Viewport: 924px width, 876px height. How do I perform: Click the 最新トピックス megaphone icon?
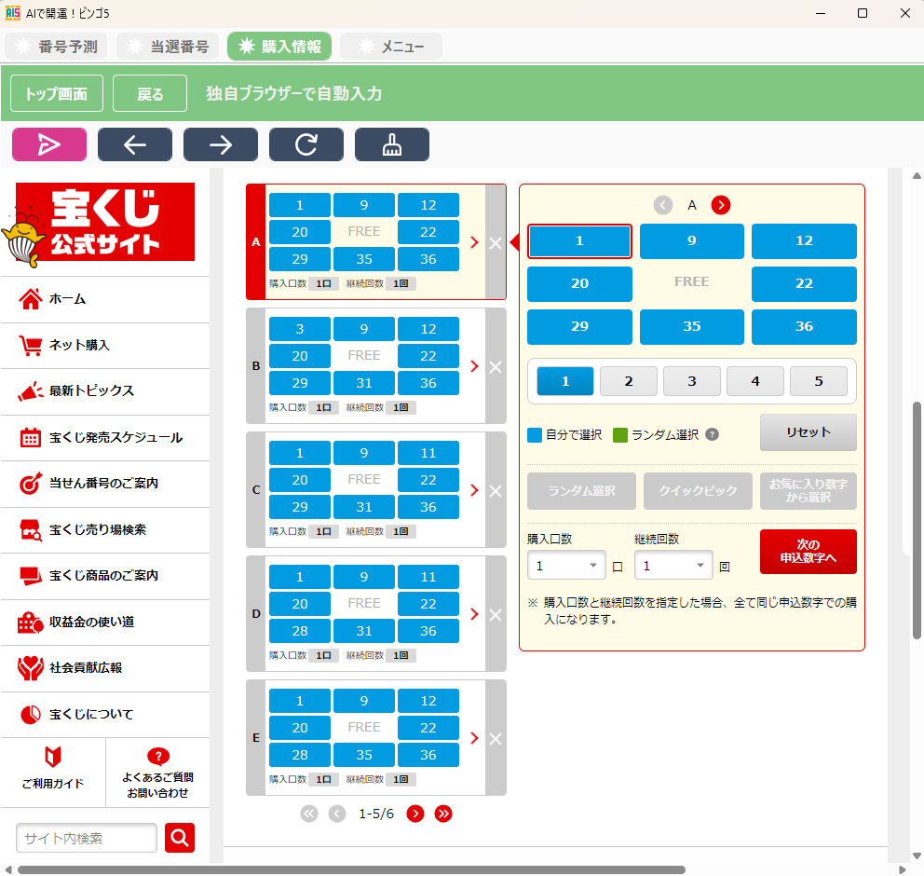31,390
